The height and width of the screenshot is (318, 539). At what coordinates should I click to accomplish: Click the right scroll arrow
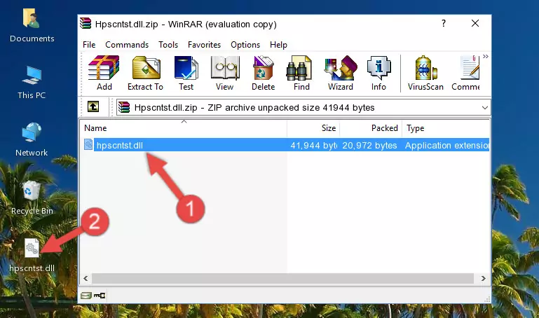(483, 279)
